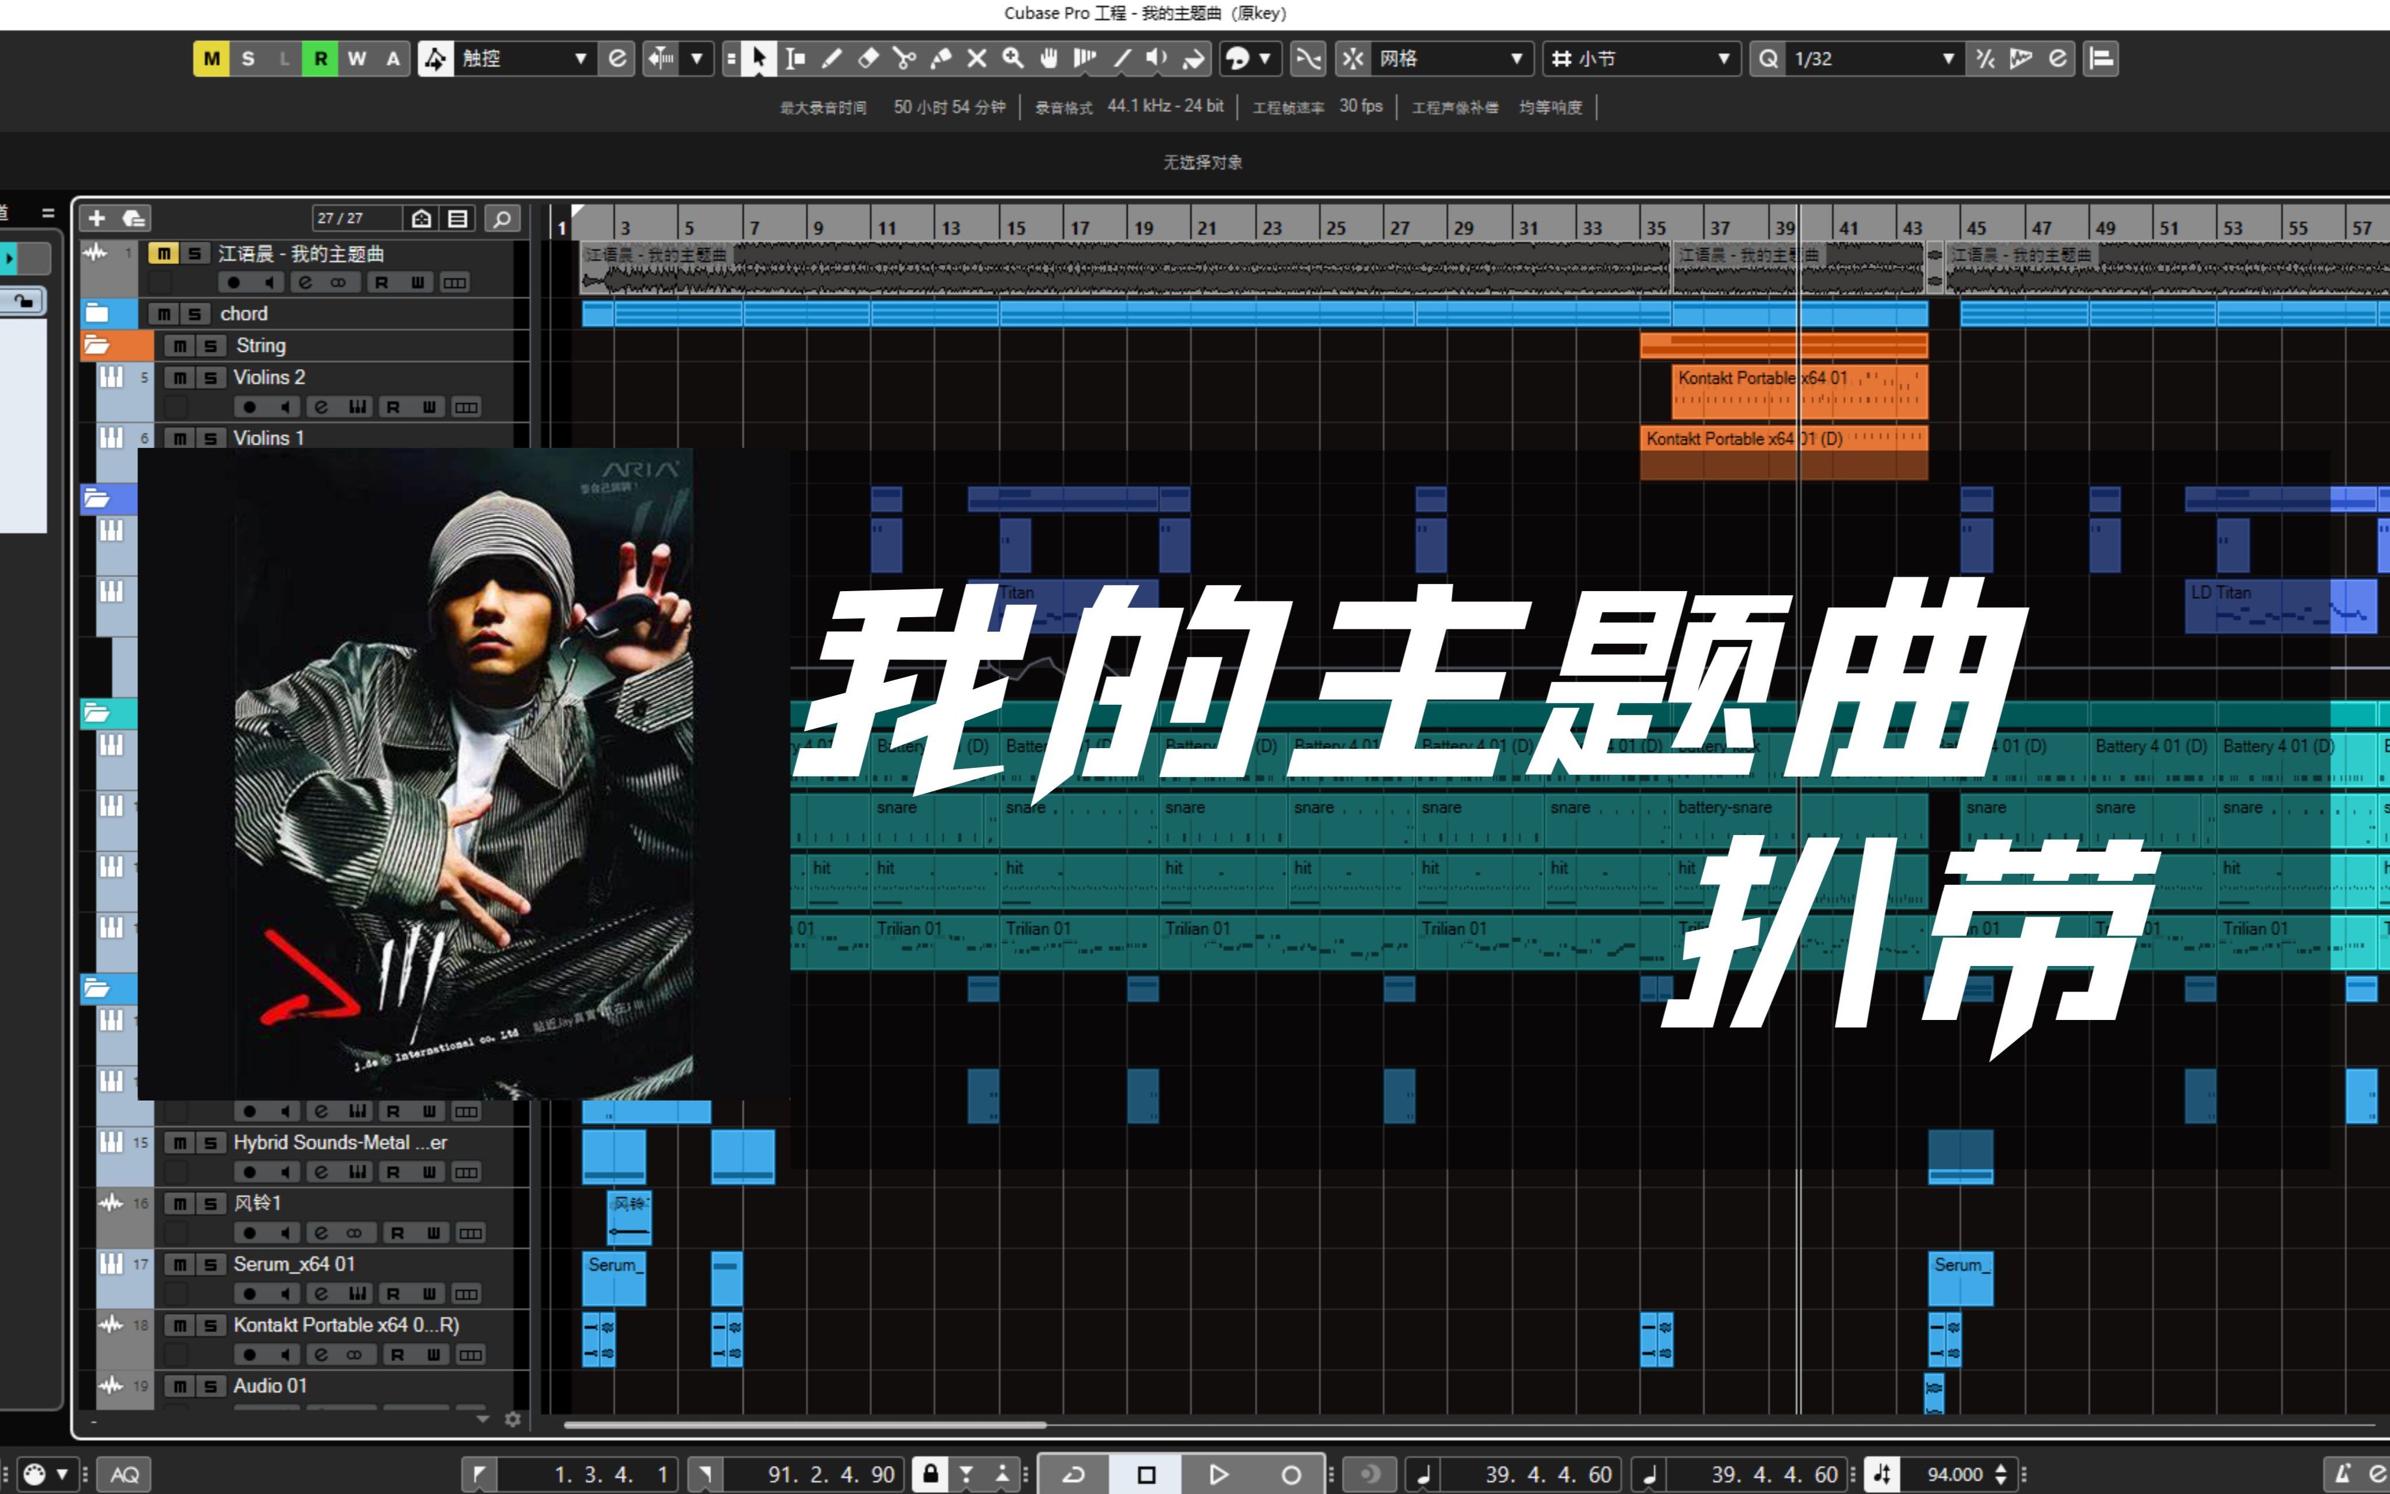This screenshot has height=1494, width=2390.
Task: Toggle the punch points lock icon
Action: [x=930, y=1474]
